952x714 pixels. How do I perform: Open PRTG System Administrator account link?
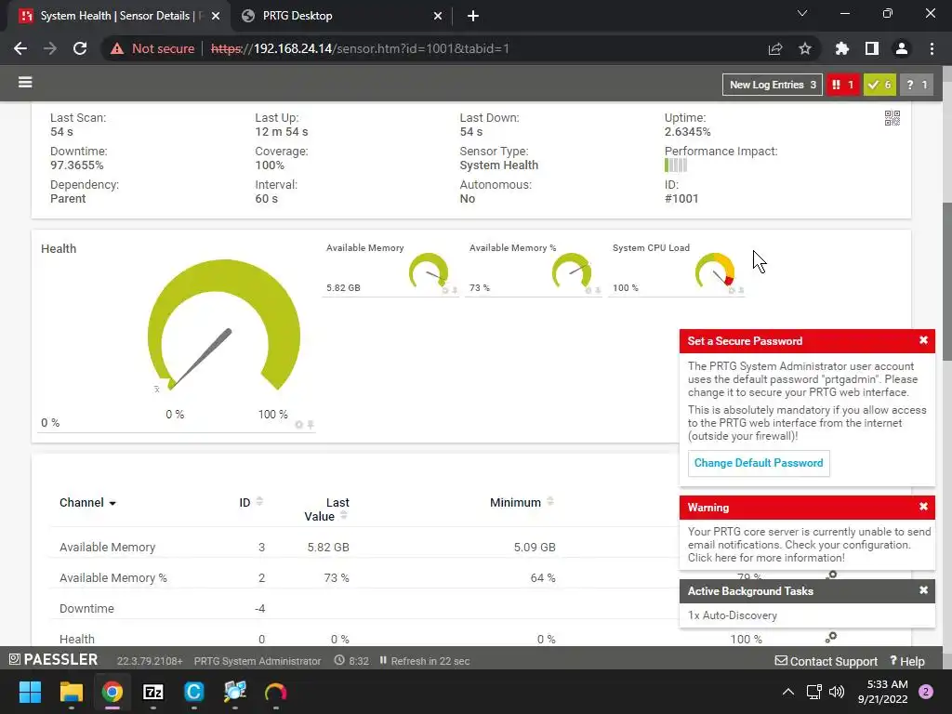coord(258,661)
